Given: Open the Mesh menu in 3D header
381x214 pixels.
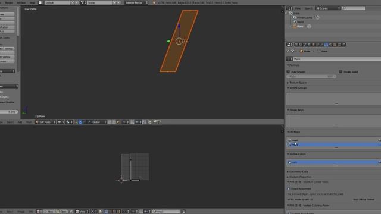Looking at the screenshot, I should 29,122.
